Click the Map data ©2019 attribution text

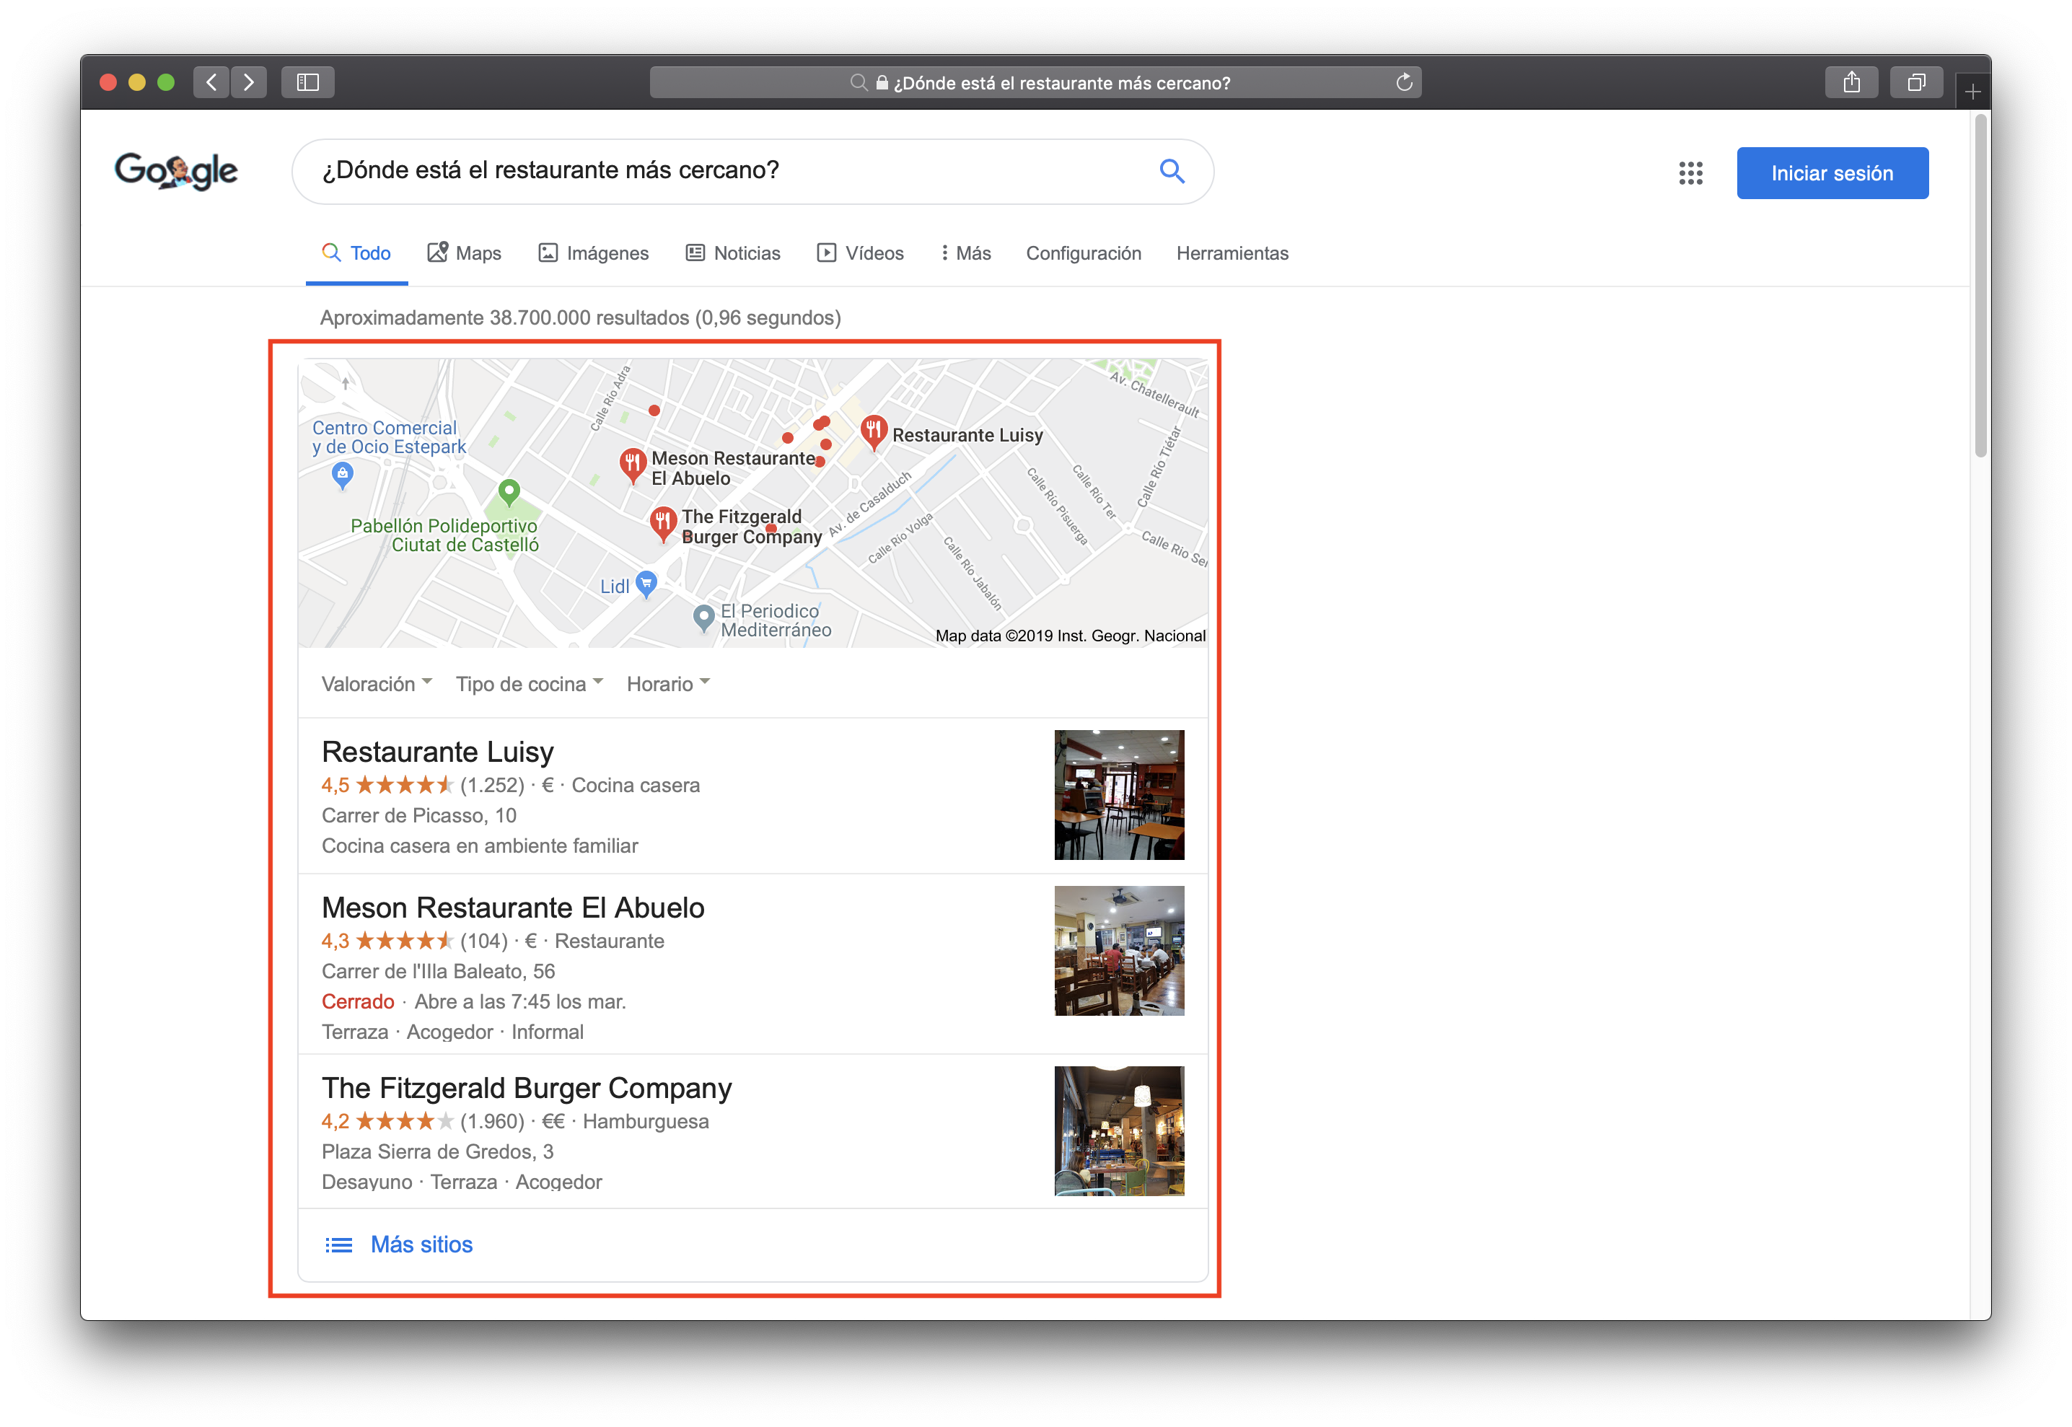(x=1070, y=636)
